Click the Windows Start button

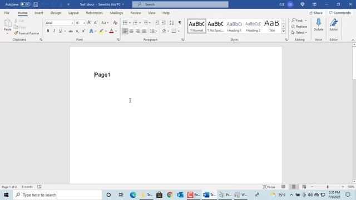[x=6, y=195]
